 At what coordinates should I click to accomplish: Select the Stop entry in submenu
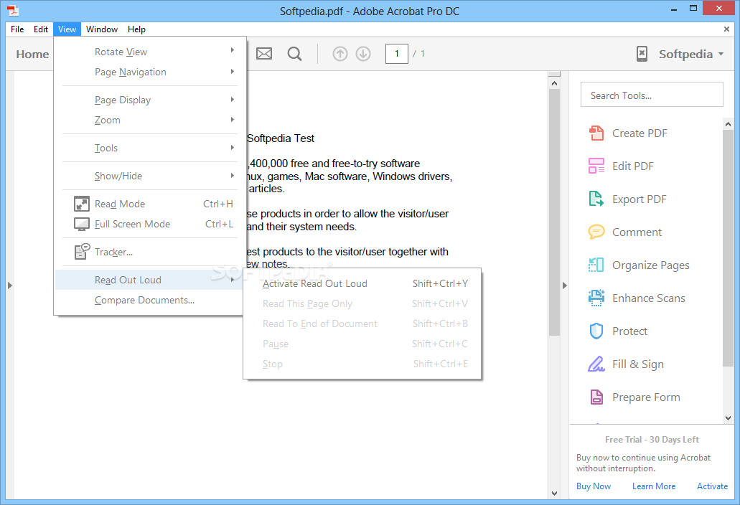pos(362,364)
